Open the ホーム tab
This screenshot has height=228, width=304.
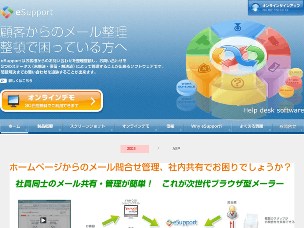14,126
